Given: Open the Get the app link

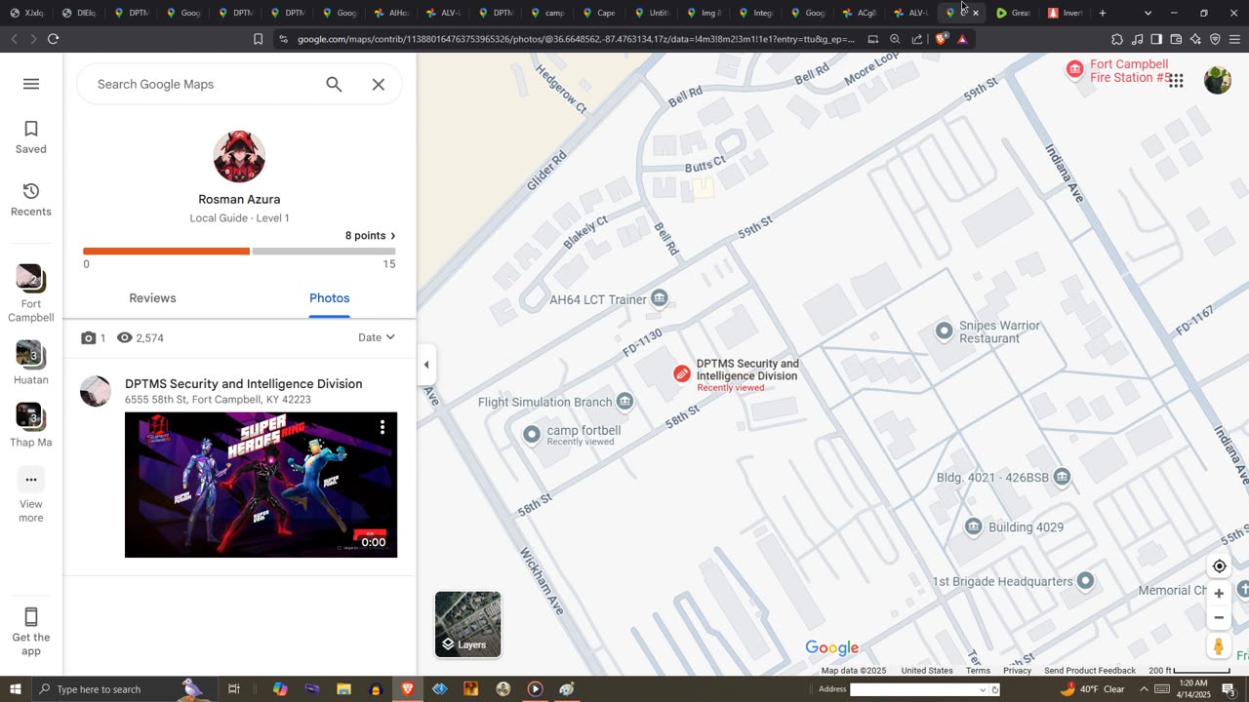Looking at the screenshot, I should (x=31, y=631).
